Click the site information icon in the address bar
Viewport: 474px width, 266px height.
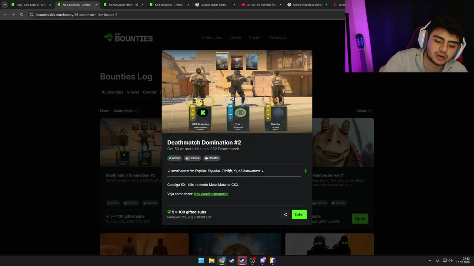[x=31, y=14]
